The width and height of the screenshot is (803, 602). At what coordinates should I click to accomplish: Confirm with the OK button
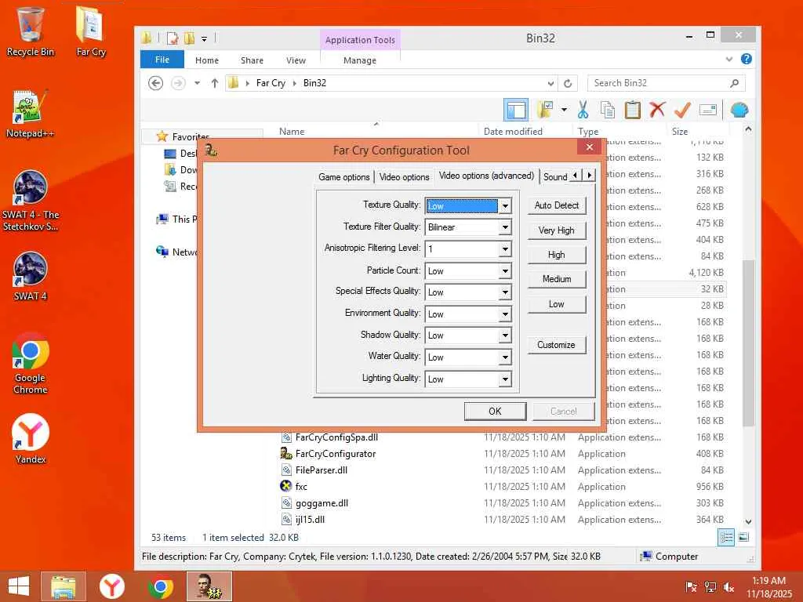coord(495,412)
